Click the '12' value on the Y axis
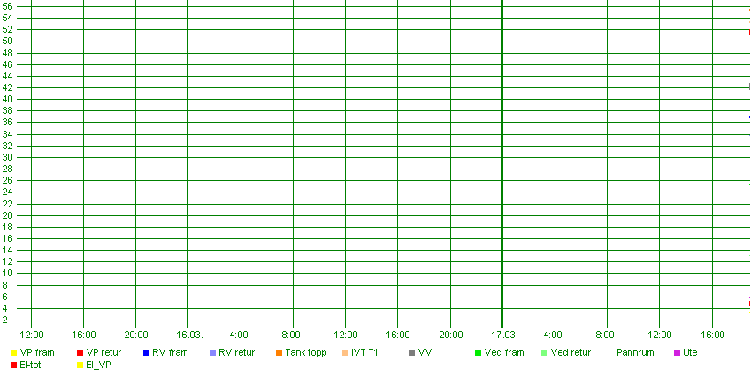This screenshot has height=376, width=750. [7, 262]
